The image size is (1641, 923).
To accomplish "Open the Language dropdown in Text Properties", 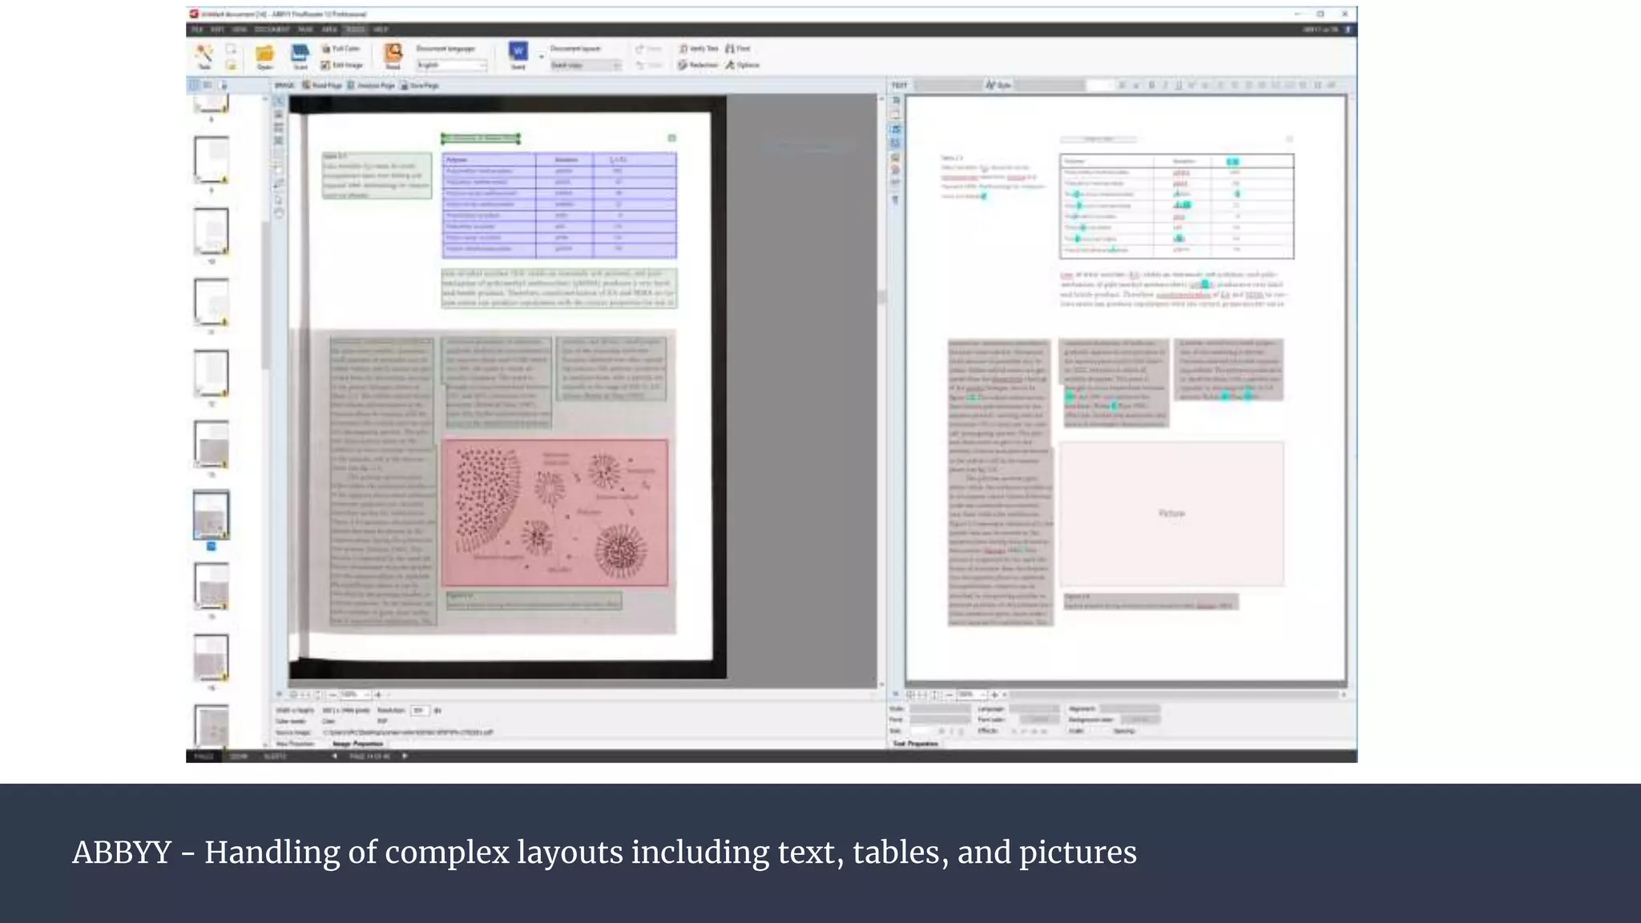I will tap(1034, 709).
